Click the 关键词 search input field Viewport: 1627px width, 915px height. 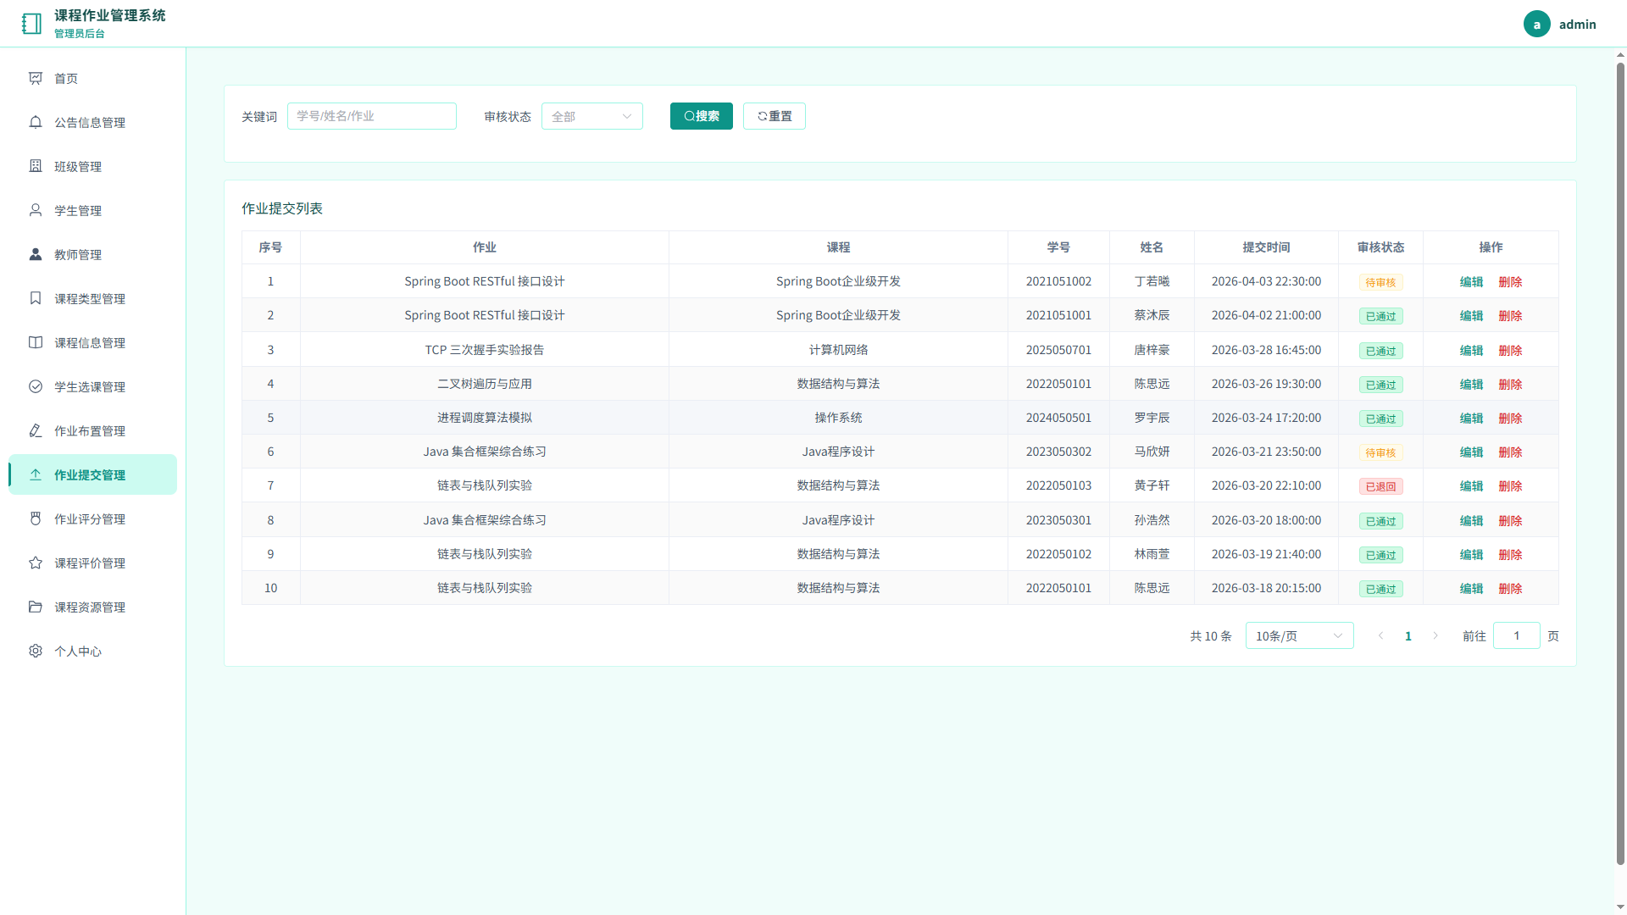[x=371, y=116]
